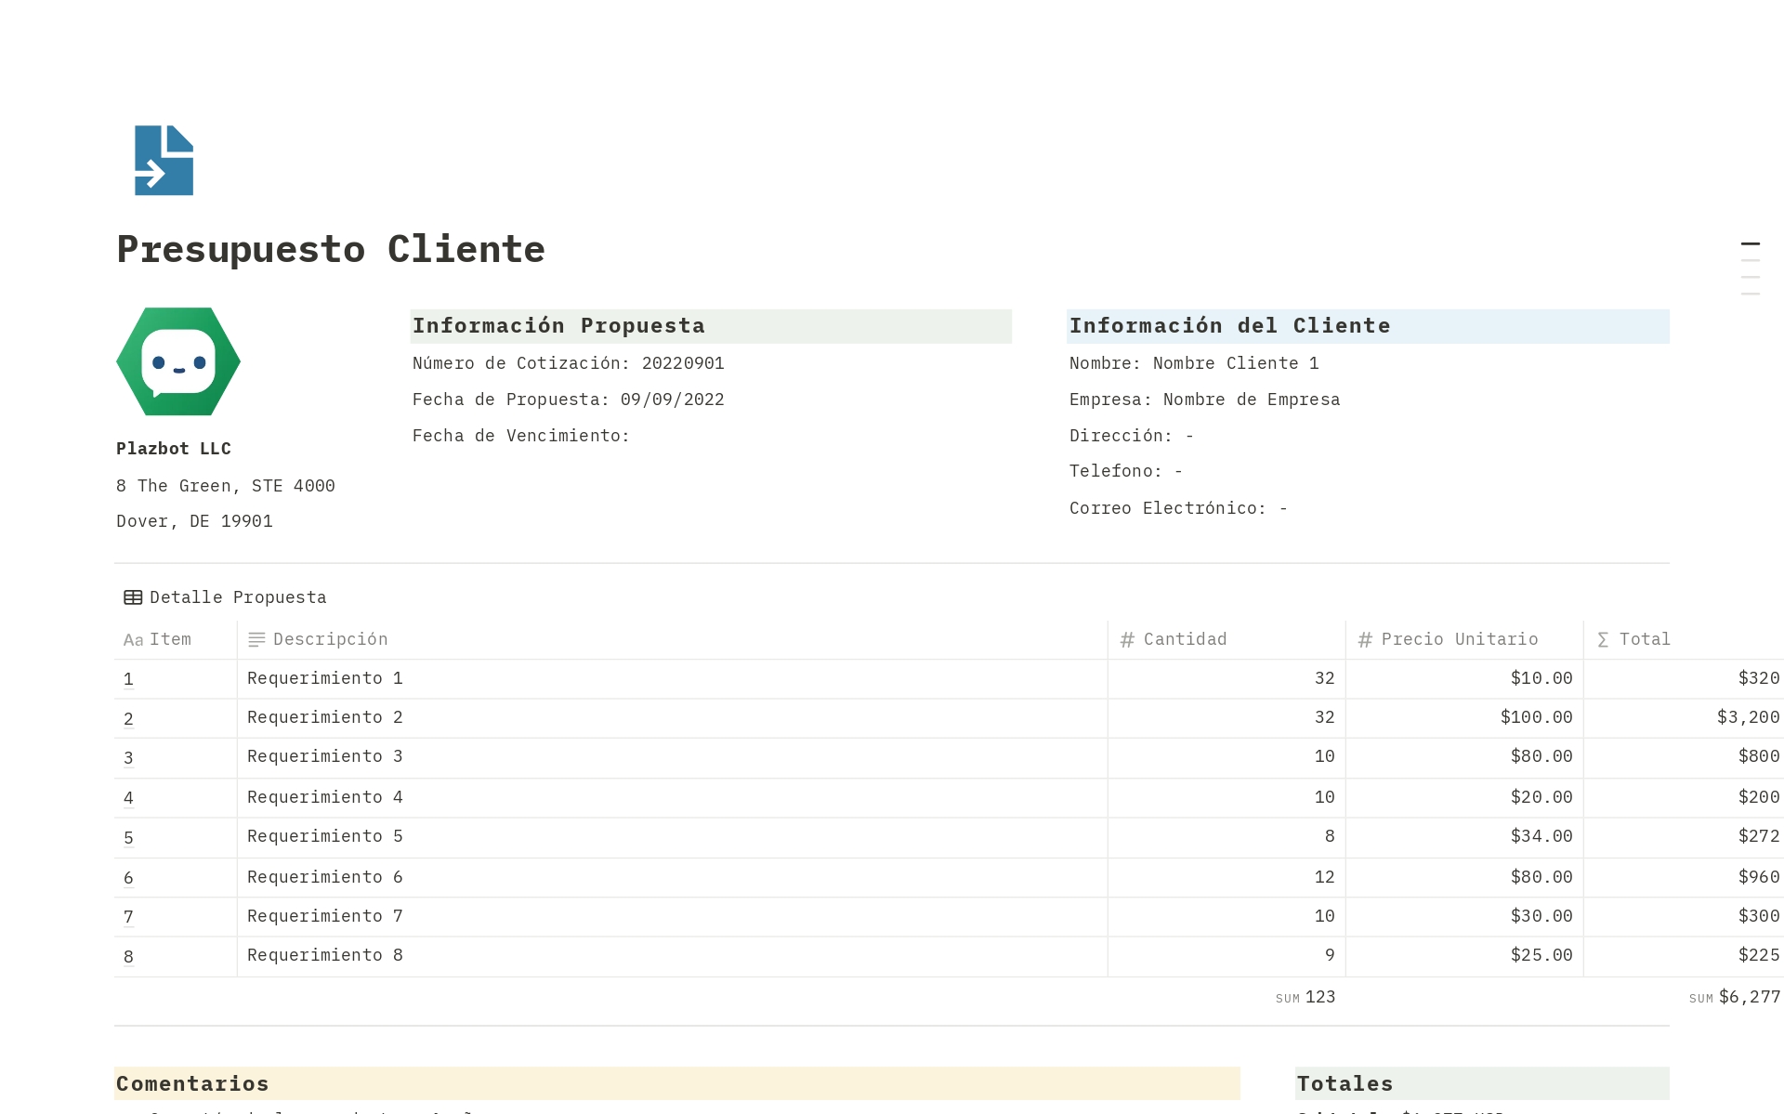Image resolution: width=1784 pixels, height=1114 pixels.
Task: Click the Requerimiento 3 description cell
Action: coord(325,756)
